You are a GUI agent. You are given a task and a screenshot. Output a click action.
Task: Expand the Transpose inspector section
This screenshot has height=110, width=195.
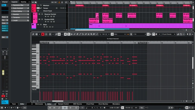[x=20, y=17]
